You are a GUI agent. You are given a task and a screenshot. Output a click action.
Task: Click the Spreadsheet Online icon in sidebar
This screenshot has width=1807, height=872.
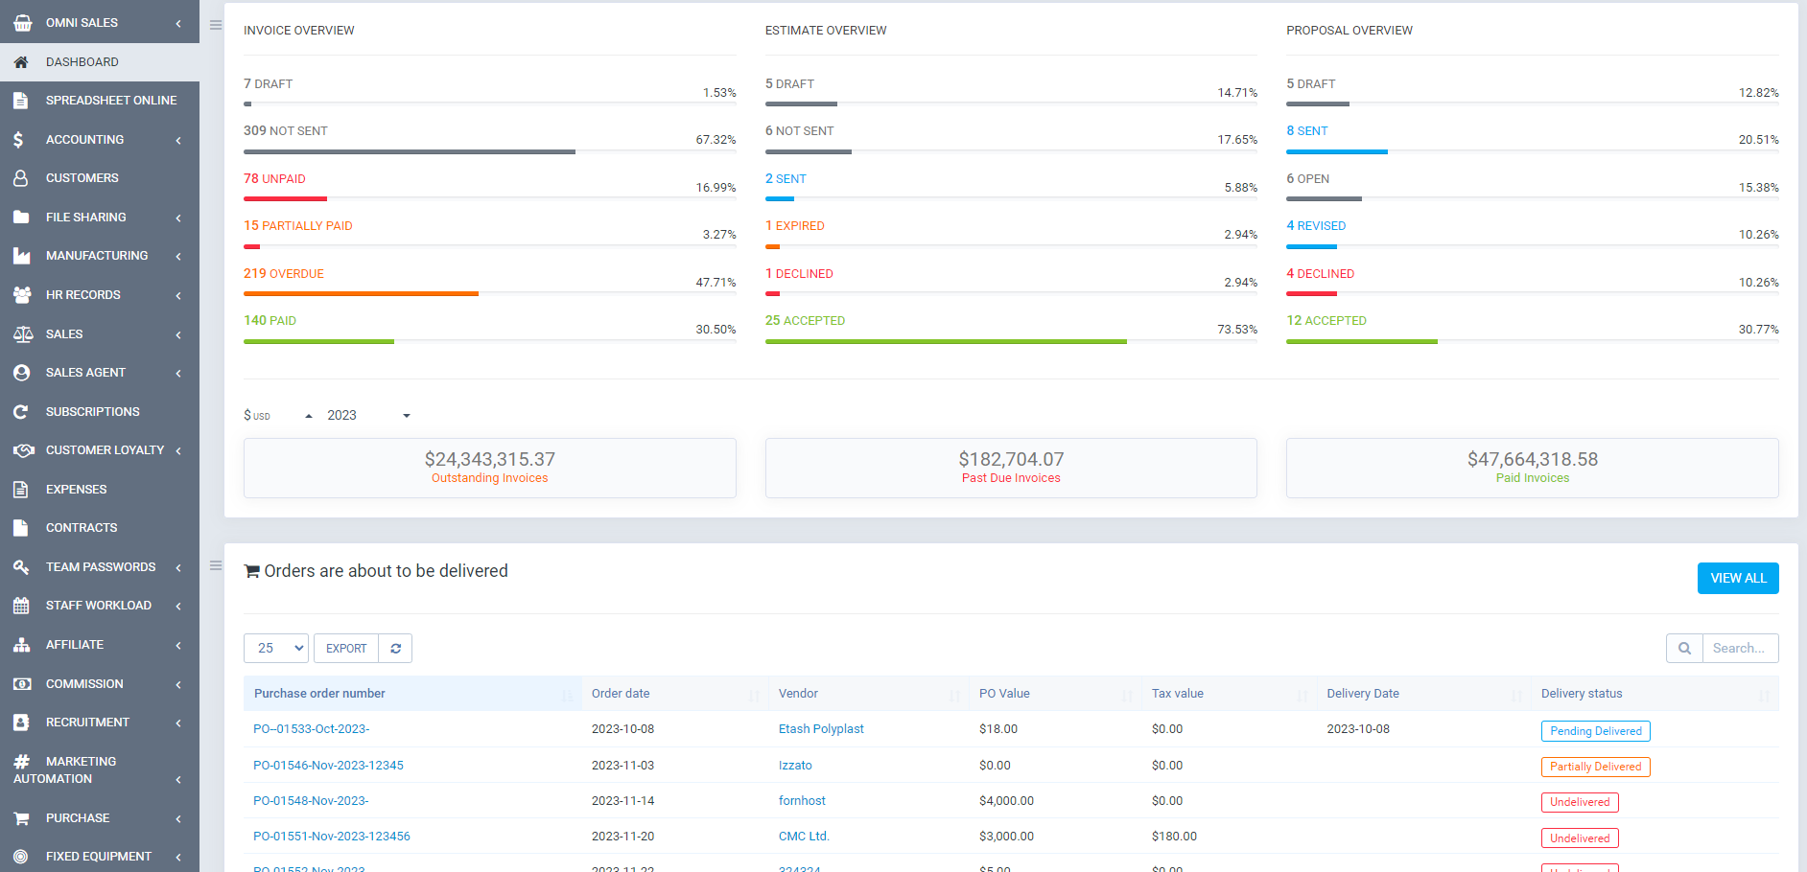coord(21,101)
